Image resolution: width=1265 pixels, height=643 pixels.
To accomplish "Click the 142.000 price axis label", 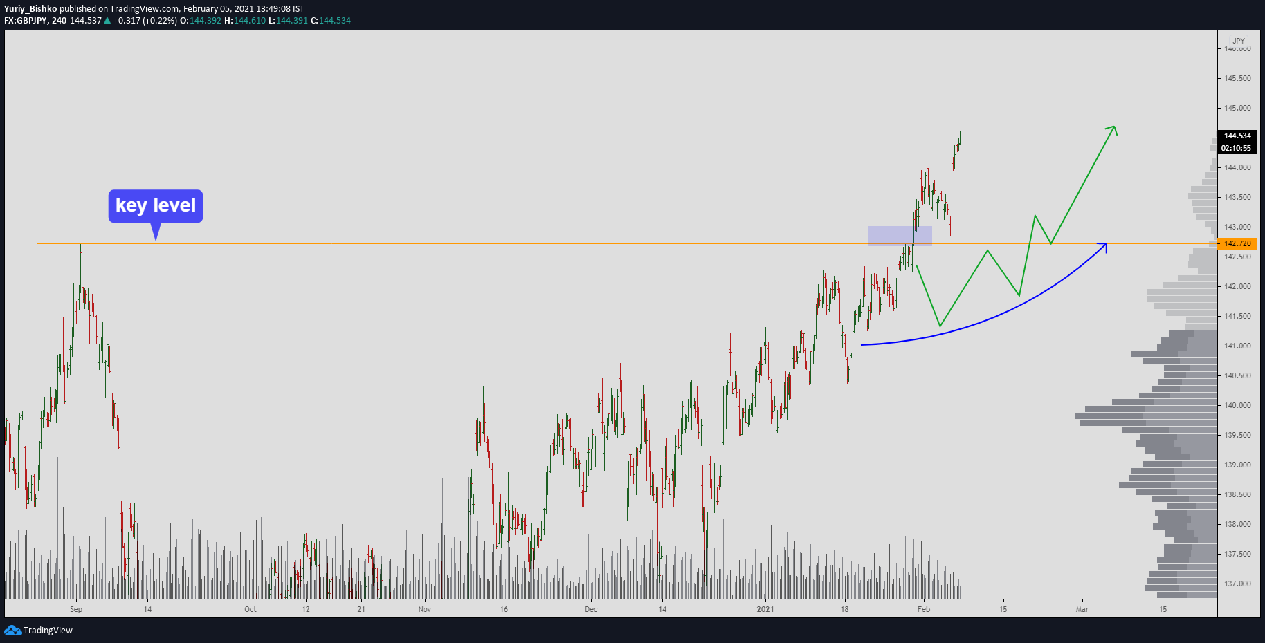I will point(1237,286).
